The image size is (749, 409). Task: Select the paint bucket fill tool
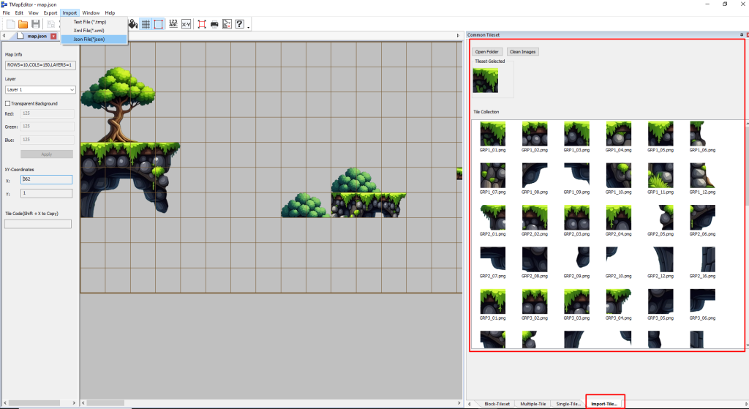[x=133, y=24]
